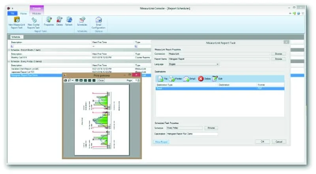Click the top Next Fire Time column header
316x174 pixels.
(113, 42)
